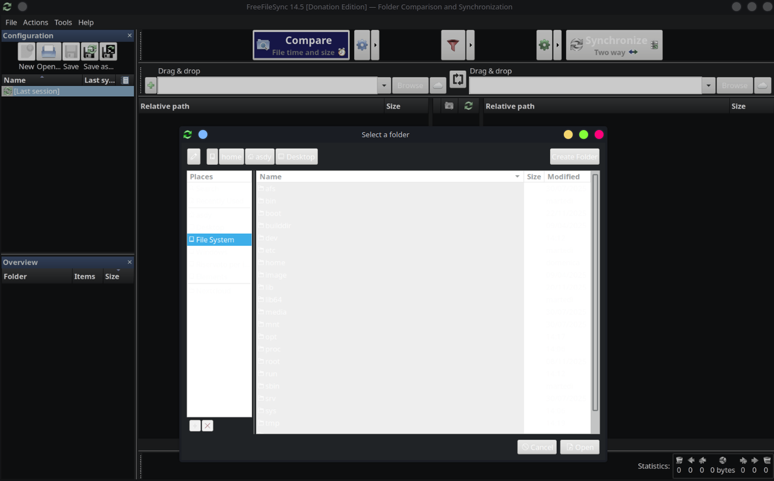Close the Configuration panel

130,36
